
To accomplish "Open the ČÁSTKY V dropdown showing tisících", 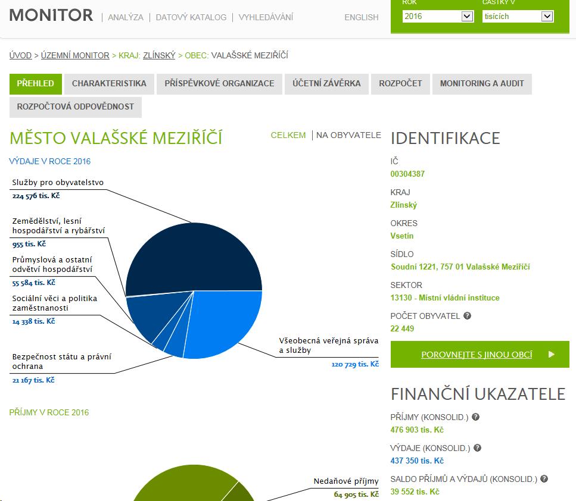I will pyautogui.click(x=518, y=16).
